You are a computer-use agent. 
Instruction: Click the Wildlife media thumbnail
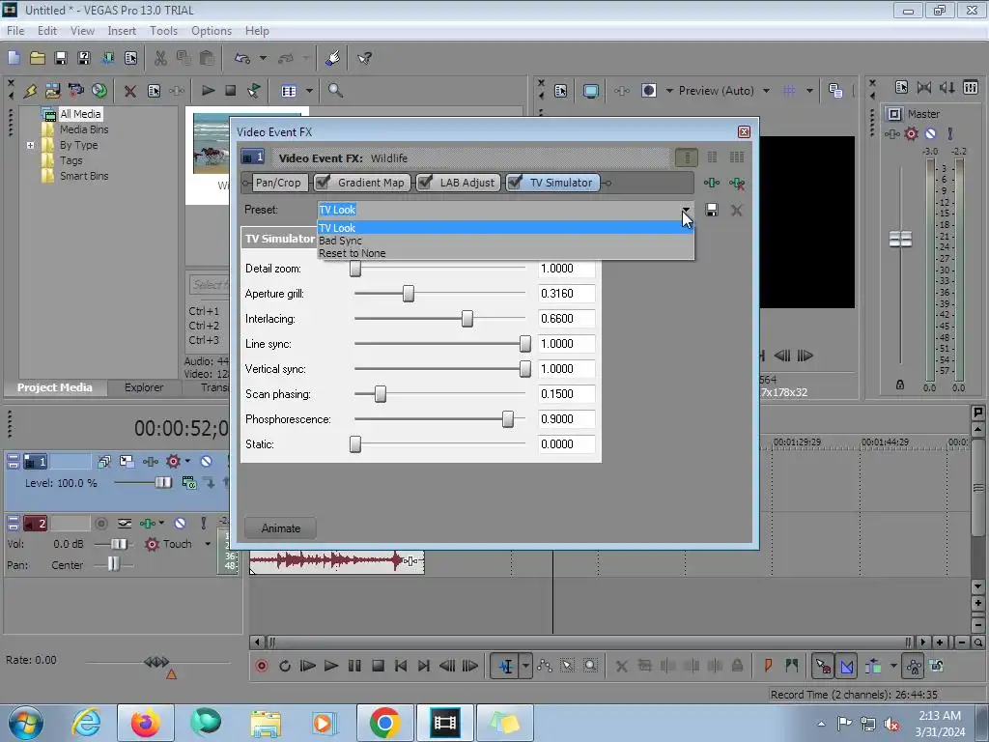coord(212,144)
